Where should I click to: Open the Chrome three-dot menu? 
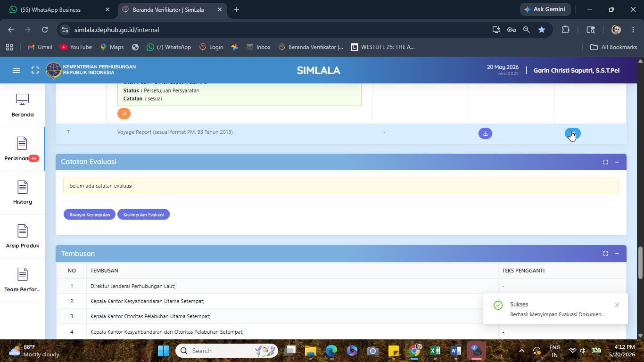(633, 30)
